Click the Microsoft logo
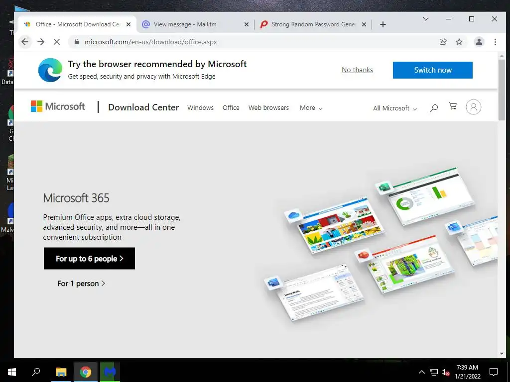This screenshot has height=382, width=510. 58,106
